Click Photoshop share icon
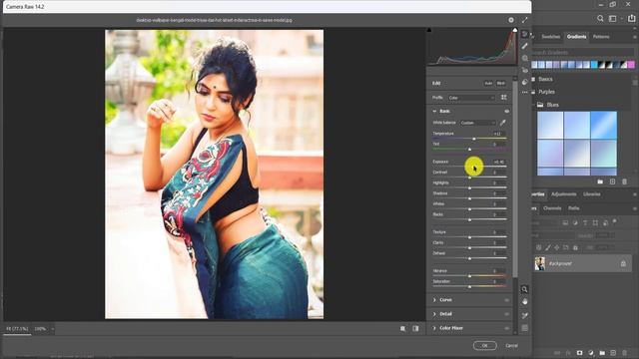Image resolution: width=639 pixels, height=359 pixels. pyautogui.click(x=632, y=18)
